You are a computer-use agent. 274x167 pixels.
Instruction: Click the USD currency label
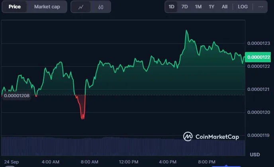(255, 154)
